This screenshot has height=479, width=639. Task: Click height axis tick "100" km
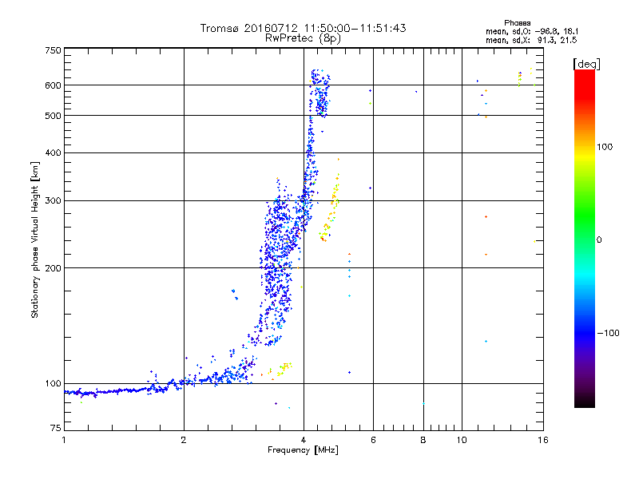pos(54,384)
